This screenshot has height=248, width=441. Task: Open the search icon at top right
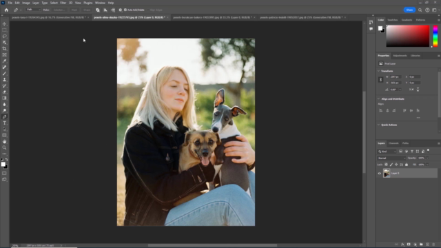[x=420, y=10]
